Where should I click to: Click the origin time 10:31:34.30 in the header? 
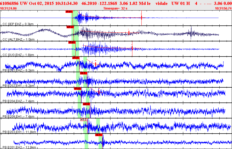point(66,3)
